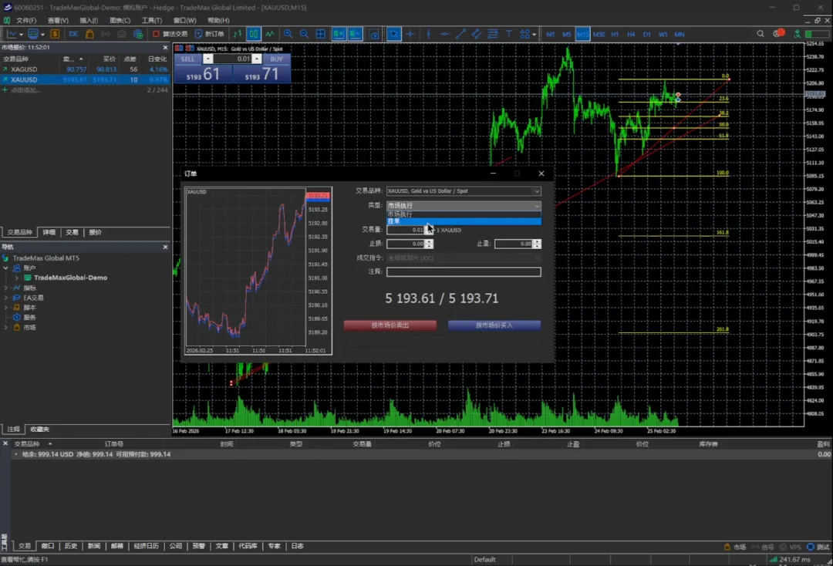Select the crosshair cursor tool

[x=410, y=34]
